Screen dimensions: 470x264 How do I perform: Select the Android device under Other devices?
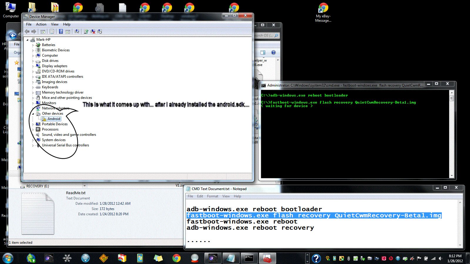click(x=54, y=119)
